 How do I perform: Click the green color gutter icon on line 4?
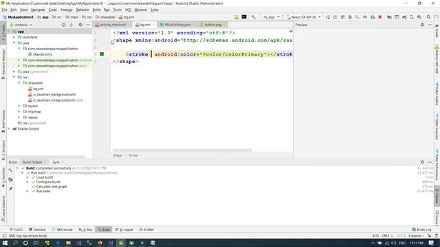point(102,54)
